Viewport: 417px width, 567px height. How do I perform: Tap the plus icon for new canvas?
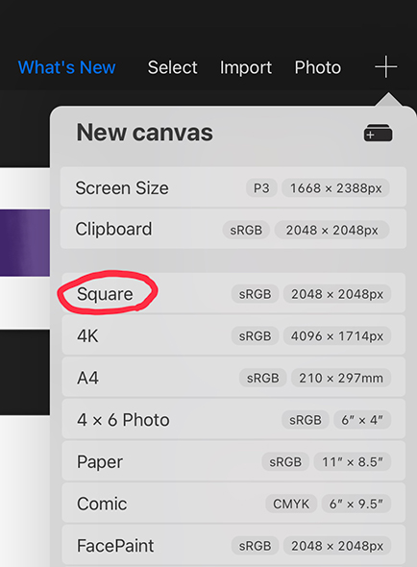[385, 67]
